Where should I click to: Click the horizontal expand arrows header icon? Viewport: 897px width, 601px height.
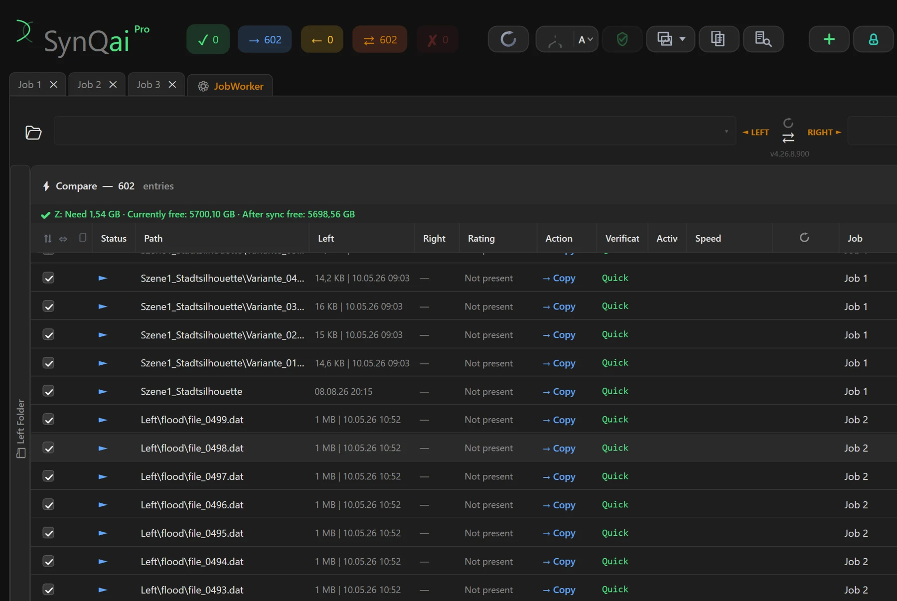[x=63, y=239]
